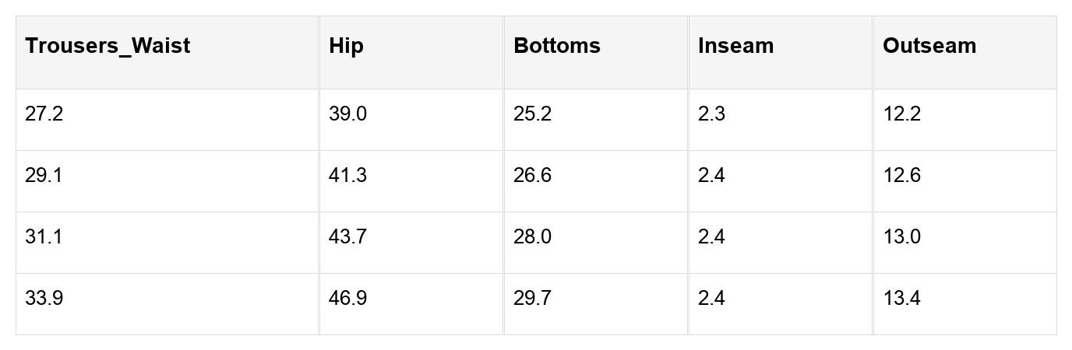Click the Bottoms value 26.6
This screenshot has height=350, width=1072.
tap(533, 176)
